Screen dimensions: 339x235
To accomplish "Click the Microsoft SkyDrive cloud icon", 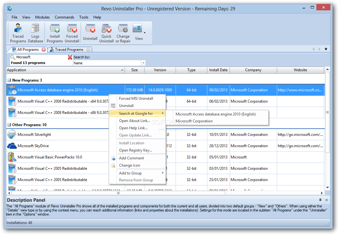I will pos(12,146).
